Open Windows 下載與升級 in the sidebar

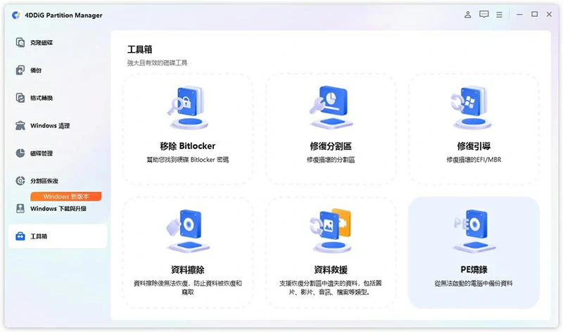coord(58,208)
